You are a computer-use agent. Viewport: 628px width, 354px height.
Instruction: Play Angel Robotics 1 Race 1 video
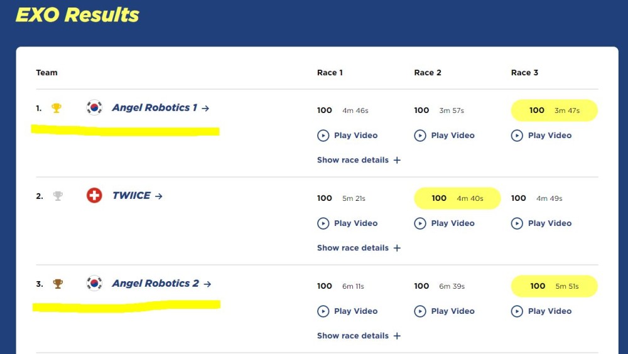pos(347,136)
